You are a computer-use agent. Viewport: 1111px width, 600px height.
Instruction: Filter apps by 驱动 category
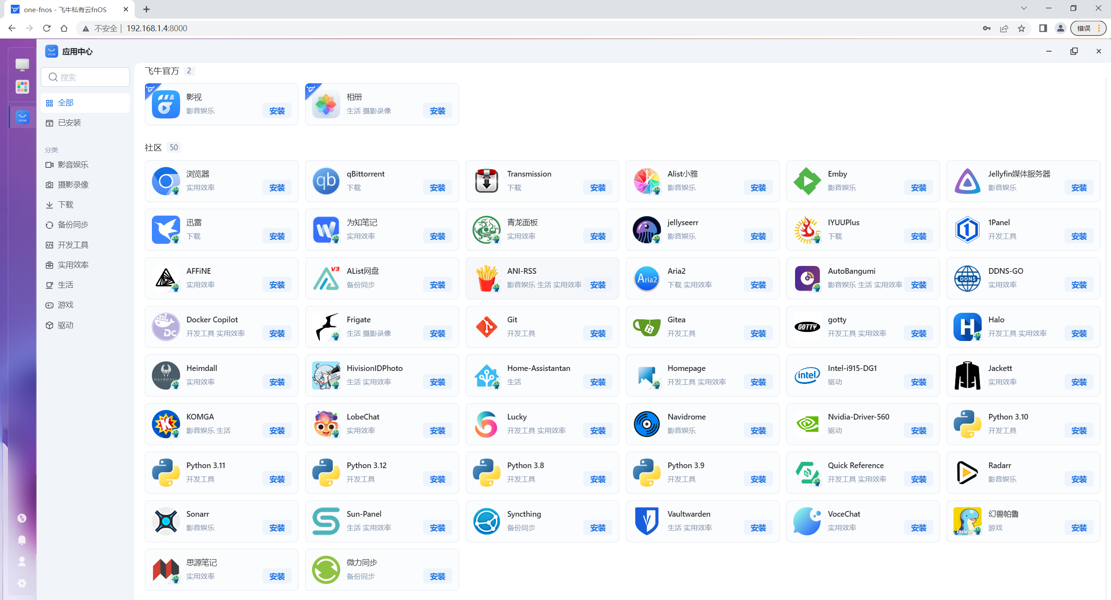click(x=85, y=325)
